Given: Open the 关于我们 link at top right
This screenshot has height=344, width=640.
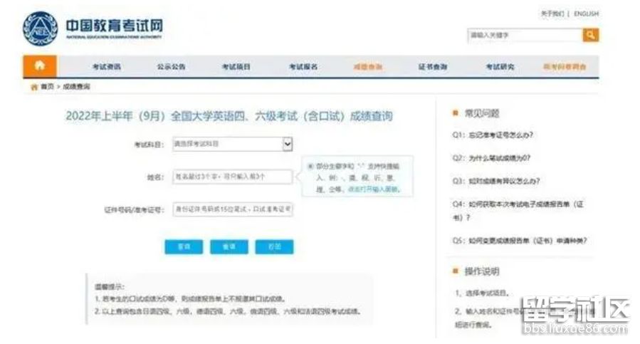Looking at the screenshot, I should point(552,14).
